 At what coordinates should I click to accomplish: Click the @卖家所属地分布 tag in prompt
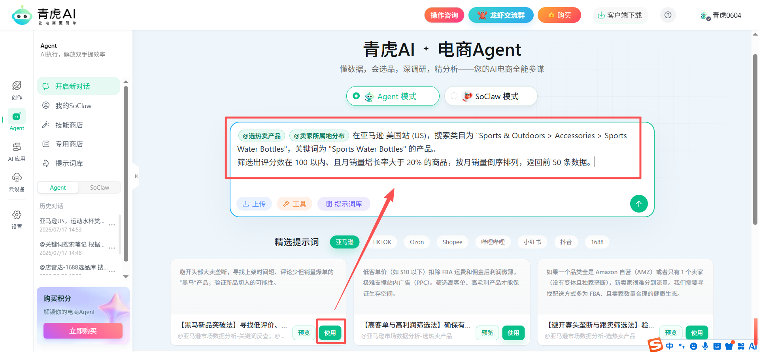(319, 136)
